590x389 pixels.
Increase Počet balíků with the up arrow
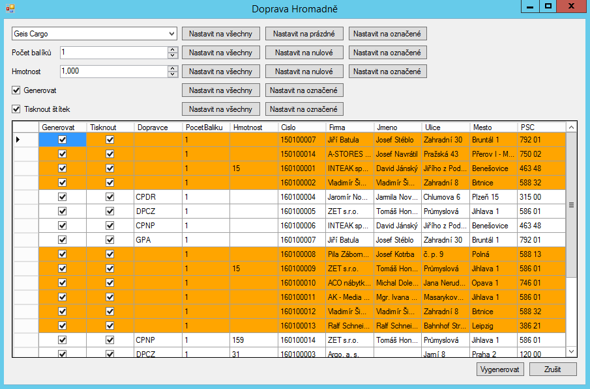(x=172, y=50)
